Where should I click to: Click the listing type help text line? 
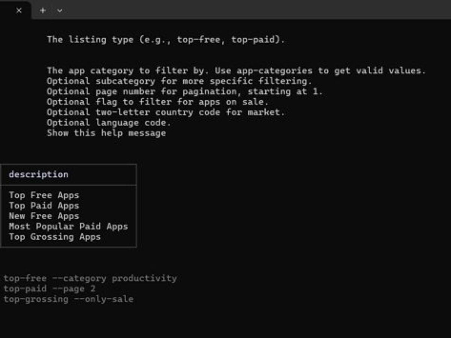pyautogui.click(x=166, y=39)
